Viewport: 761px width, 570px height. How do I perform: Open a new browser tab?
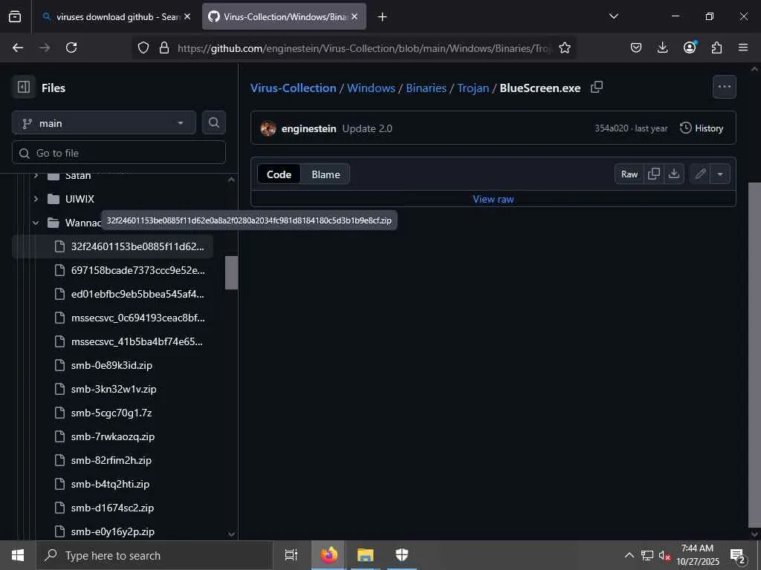(382, 17)
